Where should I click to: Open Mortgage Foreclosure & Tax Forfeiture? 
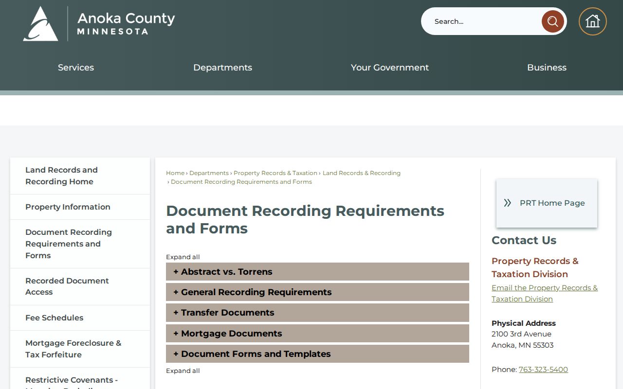[80, 349]
